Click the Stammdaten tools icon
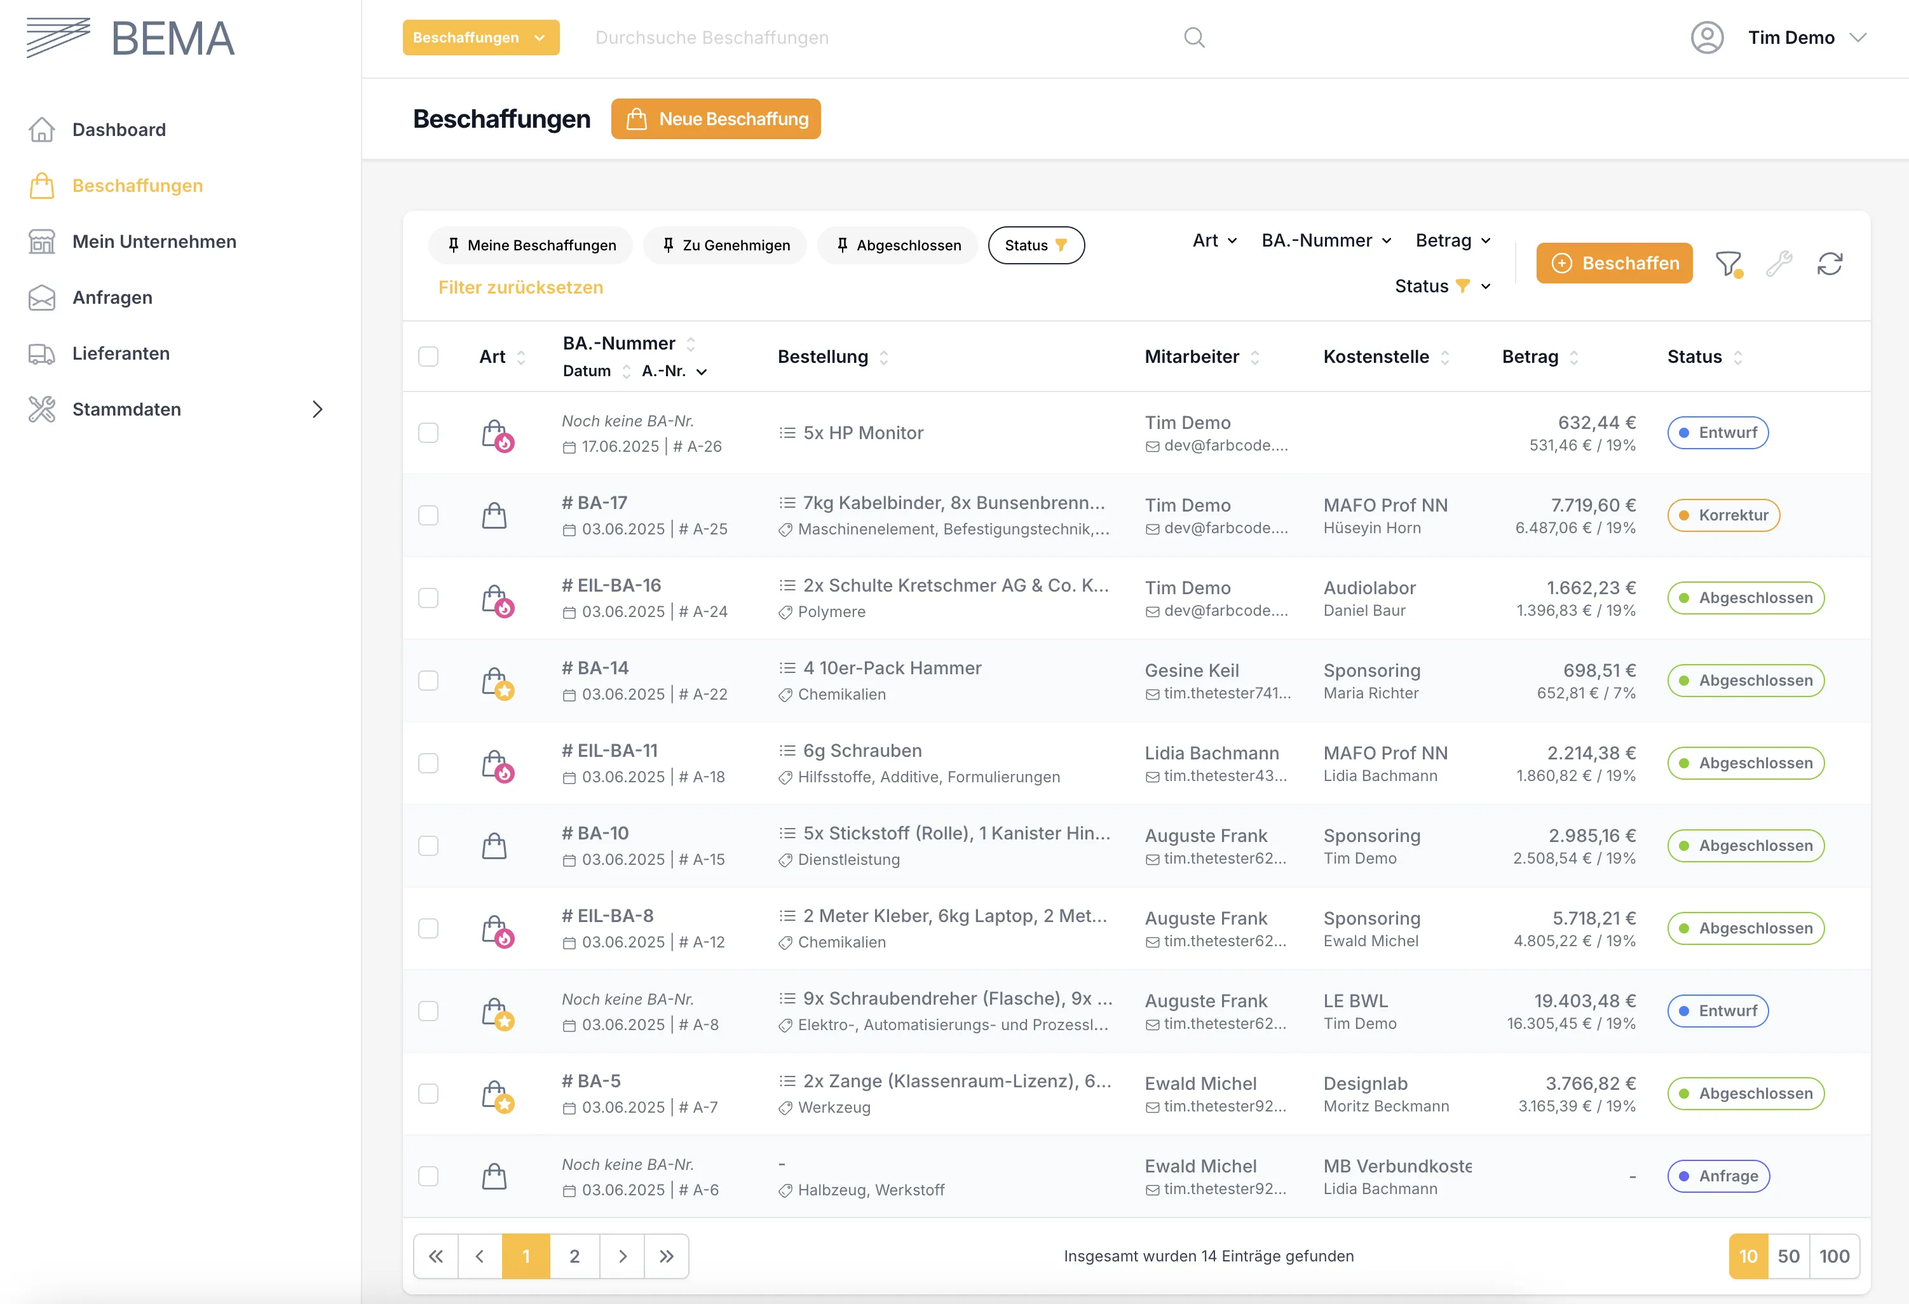This screenshot has height=1304, width=1909. (x=42, y=409)
